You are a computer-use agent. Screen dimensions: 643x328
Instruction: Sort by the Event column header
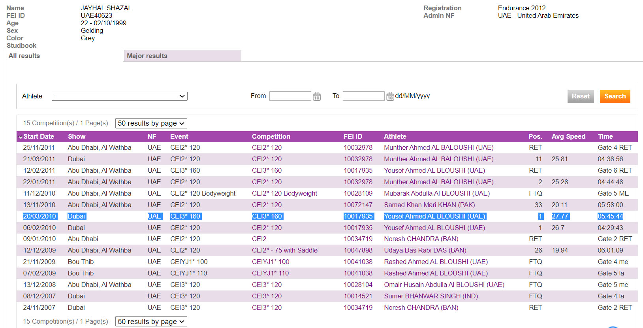[x=179, y=136]
